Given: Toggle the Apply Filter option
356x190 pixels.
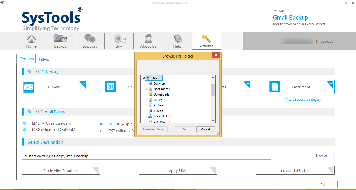Looking at the screenshot, I should [x=178, y=170].
